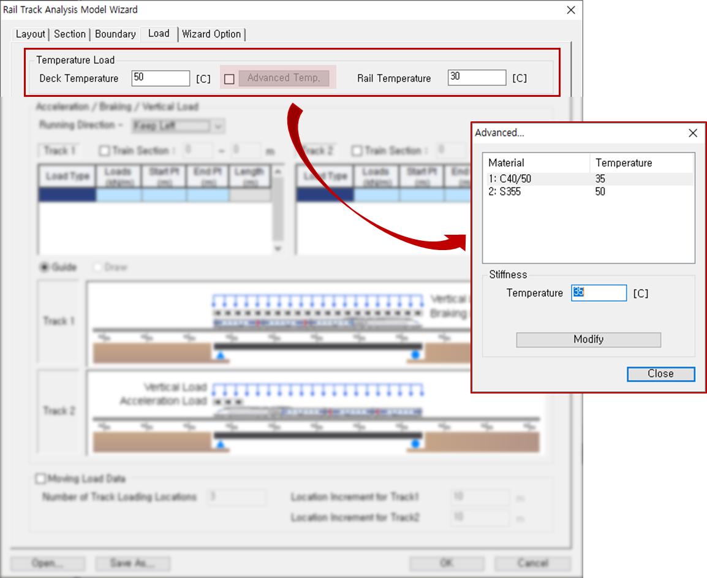
Task: Open the Section tab
Action: [70, 34]
